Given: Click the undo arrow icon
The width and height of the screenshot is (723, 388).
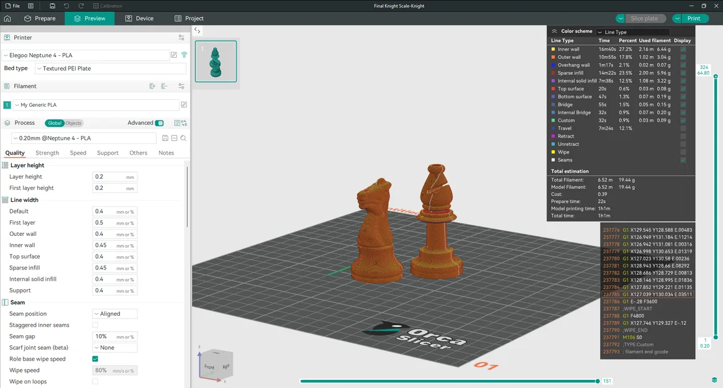Looking at the screenshot, I should pyautogui.click(x=66, y=6).
